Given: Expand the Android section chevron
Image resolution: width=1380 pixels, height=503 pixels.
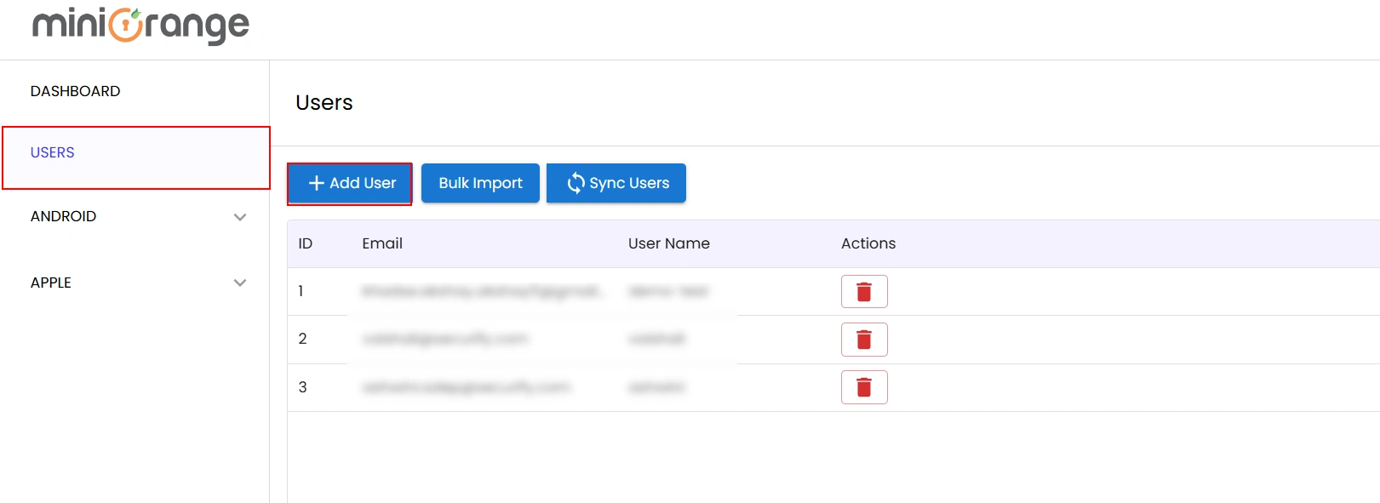Looking at the screenshot, I should (240, 217).
